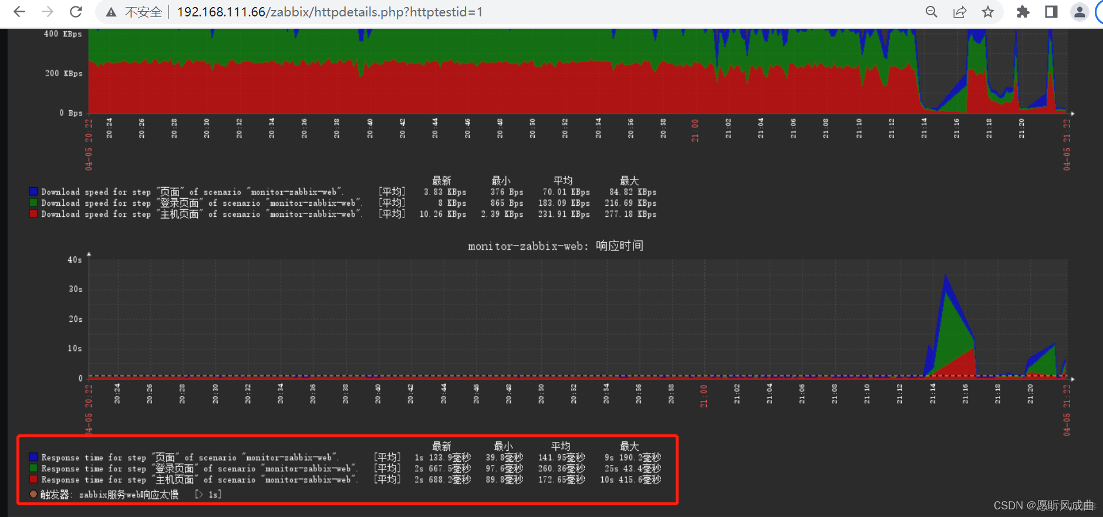The width and height of the screenshot is (1103, 517).
Task: Toggle the browser side panel icon
Action: (x=1051, y=12)
